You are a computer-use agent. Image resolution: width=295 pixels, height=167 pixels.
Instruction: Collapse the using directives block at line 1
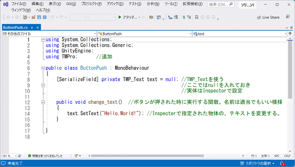(x=43, y=40)
